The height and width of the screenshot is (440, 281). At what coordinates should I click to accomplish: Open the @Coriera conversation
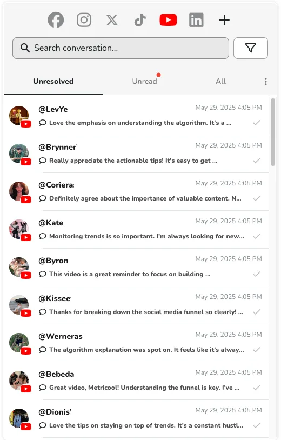click(136, 191)
